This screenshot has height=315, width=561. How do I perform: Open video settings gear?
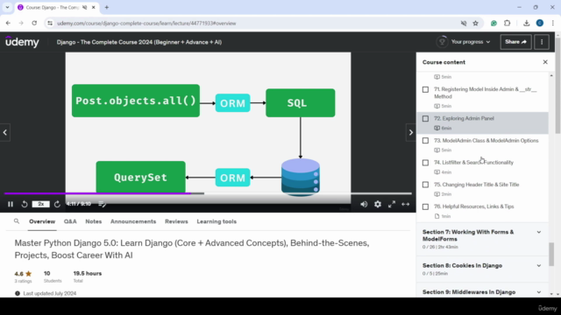coord(378,204)
